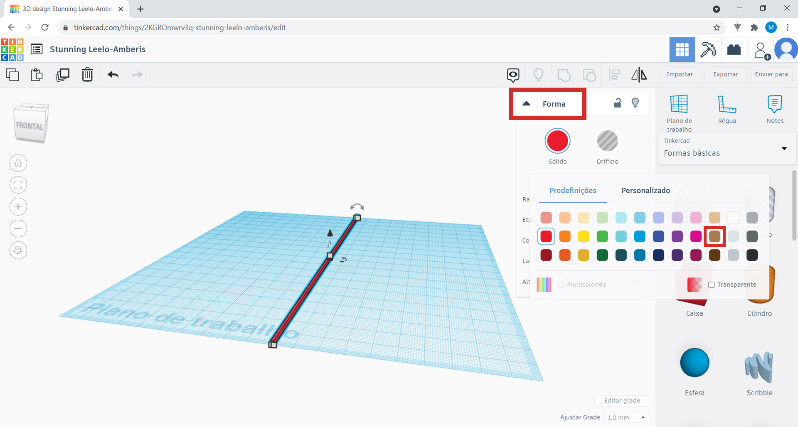Click the Scribble shape thumbnail
The width and height of the screenshot is (798, 427).
point(759,367)
